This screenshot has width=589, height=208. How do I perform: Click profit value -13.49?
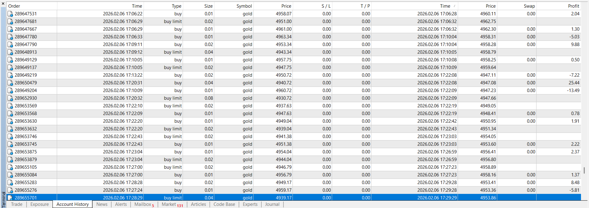[573, 91]
